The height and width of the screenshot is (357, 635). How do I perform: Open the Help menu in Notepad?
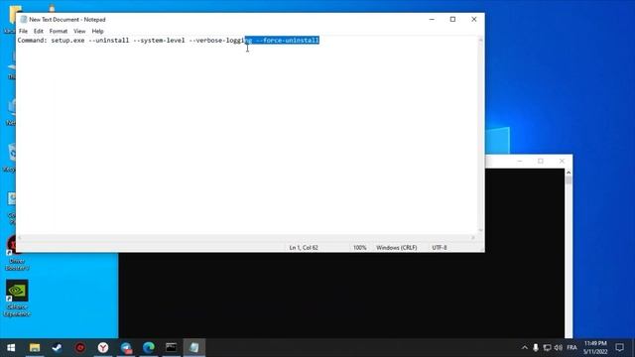97,31
